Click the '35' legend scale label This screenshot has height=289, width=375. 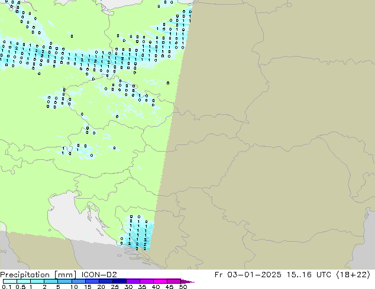coord(142,287)
